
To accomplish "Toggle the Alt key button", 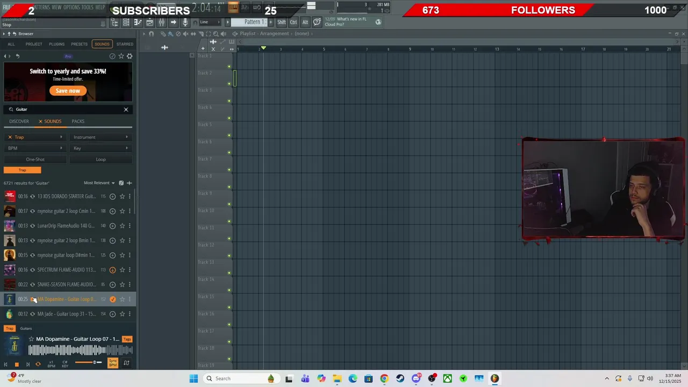I will tap(305, 22).
